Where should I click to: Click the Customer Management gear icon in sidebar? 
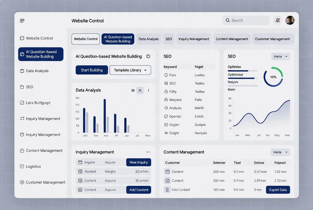pos(22,182)
